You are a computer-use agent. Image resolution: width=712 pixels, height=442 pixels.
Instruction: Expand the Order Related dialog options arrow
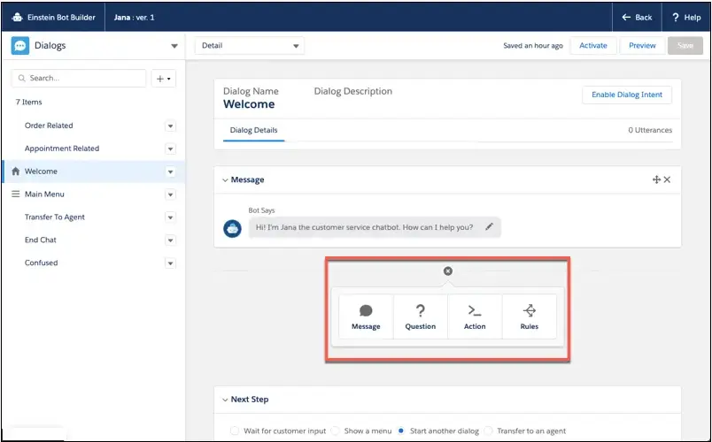tap(171, 126)
